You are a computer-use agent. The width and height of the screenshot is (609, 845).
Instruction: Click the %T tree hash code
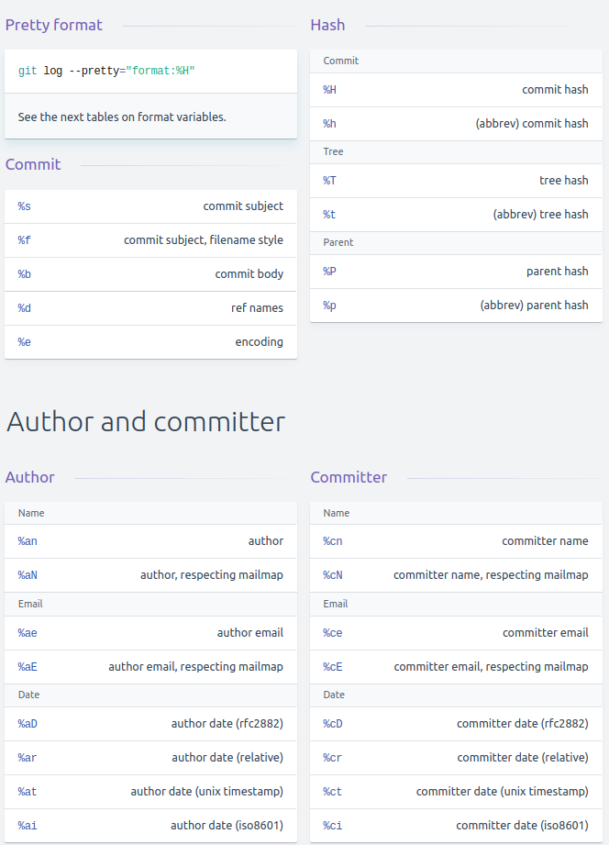[x=330, y=181]
